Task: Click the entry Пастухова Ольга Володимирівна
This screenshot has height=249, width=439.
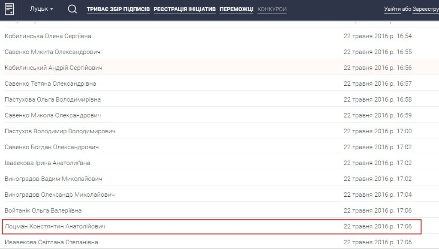Action: [53, 99]
